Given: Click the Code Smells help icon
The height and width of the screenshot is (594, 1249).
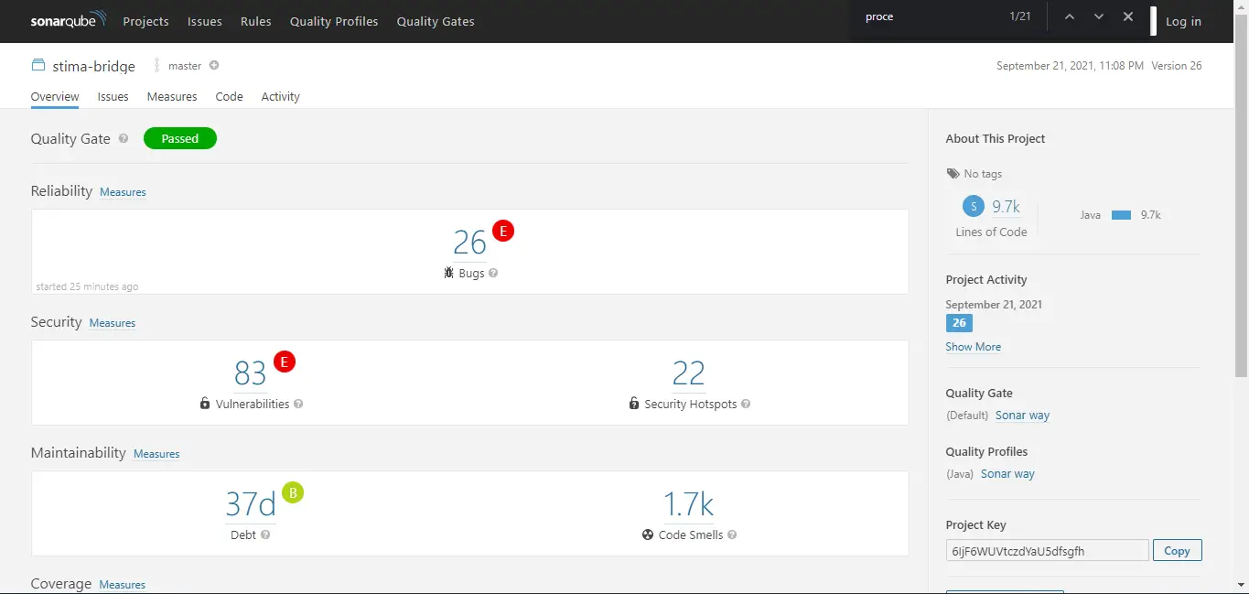Looking at the screenshot, I should 732,535.
